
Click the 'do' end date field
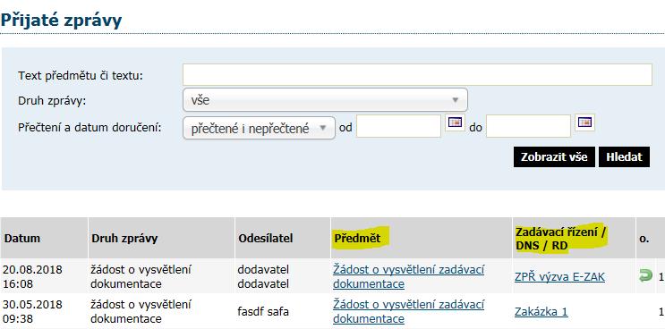pos(528,126)
